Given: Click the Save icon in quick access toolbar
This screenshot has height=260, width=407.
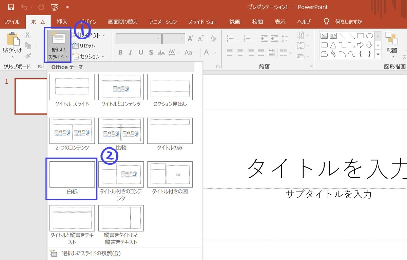Looking at the screenshot, I should coord(11,7).
